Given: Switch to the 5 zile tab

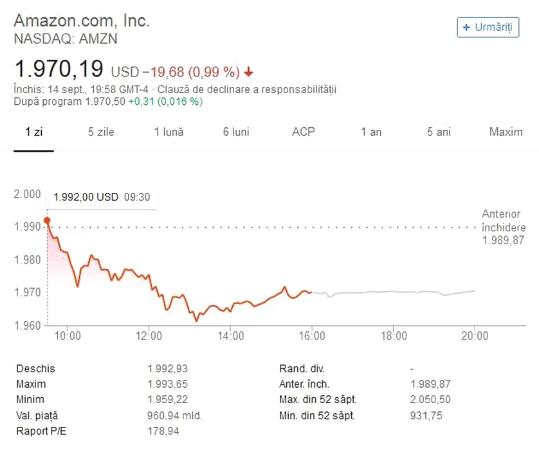Looking at the screenshot, I should 101,132.
